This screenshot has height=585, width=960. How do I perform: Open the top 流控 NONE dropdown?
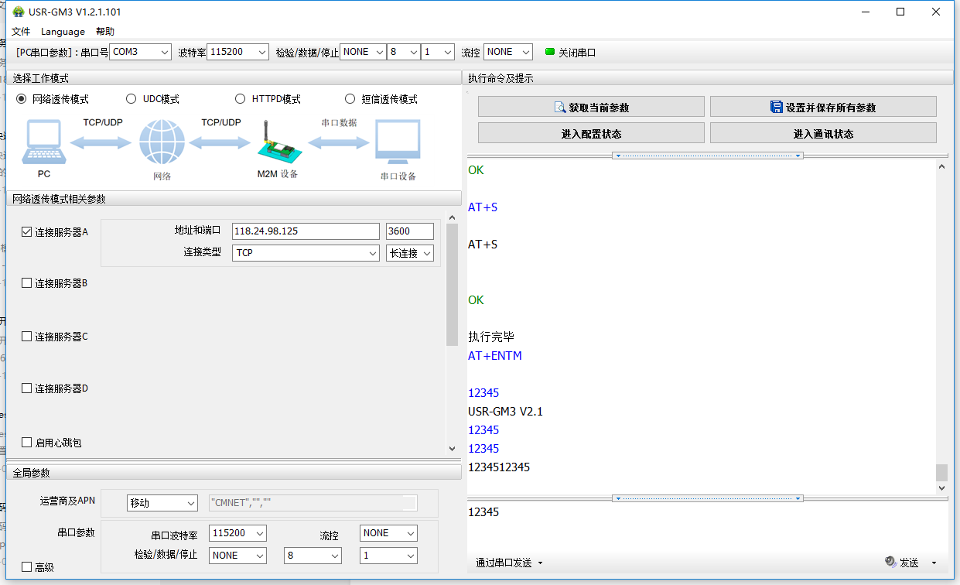click(508, 52)
